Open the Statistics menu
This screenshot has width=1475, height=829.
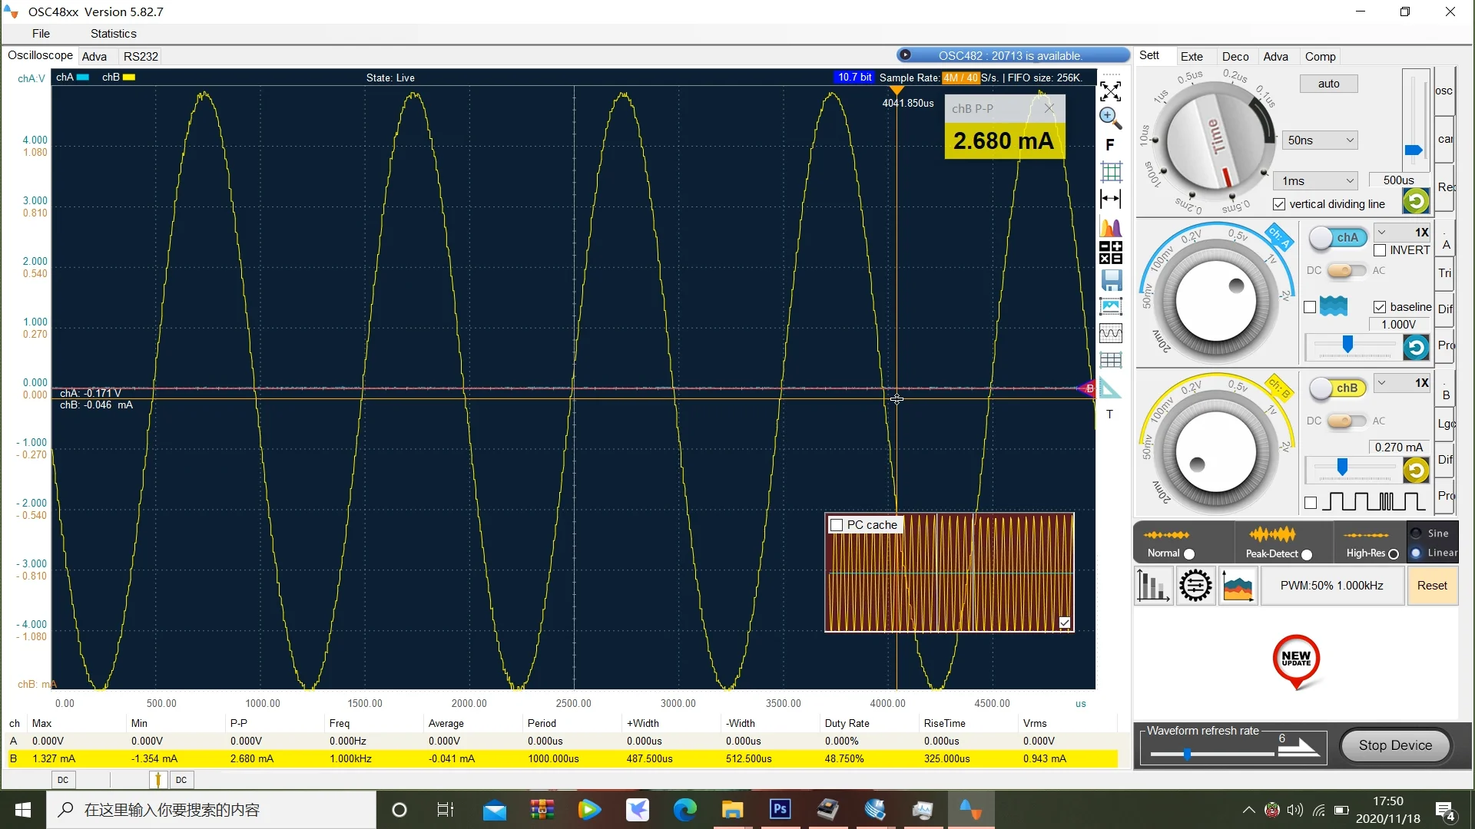tap(113, 34)
